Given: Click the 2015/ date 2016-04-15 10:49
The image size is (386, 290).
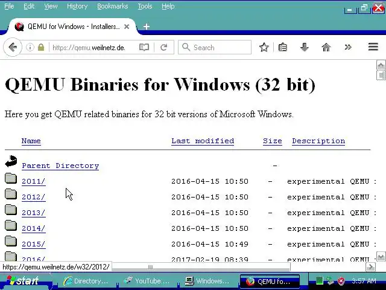Looking at the screenshot, I should click(210, 244).
